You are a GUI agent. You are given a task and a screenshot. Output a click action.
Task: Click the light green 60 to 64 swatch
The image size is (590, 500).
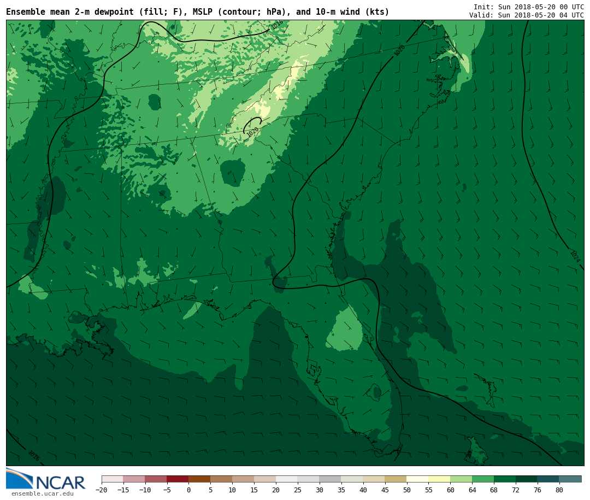click(x=461, y=479)
